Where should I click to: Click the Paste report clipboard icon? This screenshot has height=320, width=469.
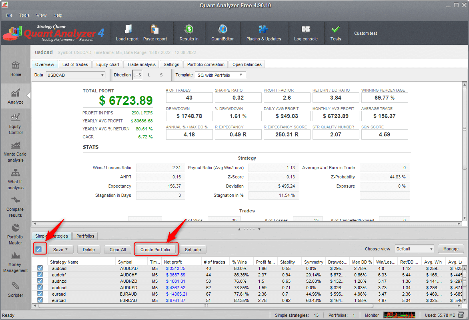pos(154,29)
